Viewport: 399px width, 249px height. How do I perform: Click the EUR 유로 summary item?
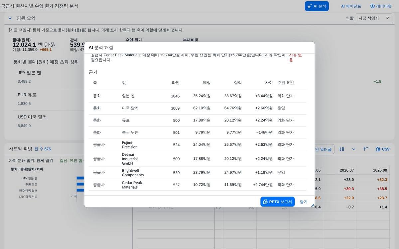pos(27,95)
